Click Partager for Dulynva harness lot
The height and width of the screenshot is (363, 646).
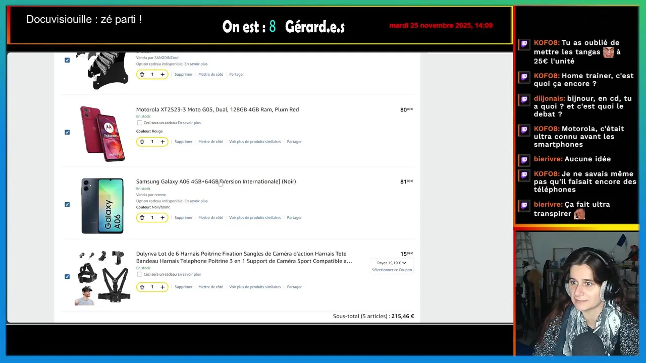click(x=294, y=287)
